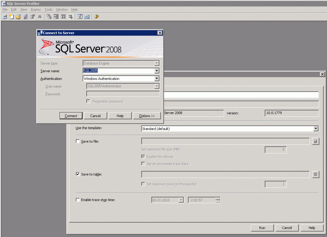Screen dimensions: 327x237
Task: Click the maximum rows value field
Action: point(276,184)
